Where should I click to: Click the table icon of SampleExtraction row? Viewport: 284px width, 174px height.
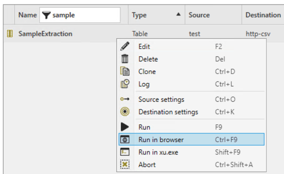click(x=10, y=34)
